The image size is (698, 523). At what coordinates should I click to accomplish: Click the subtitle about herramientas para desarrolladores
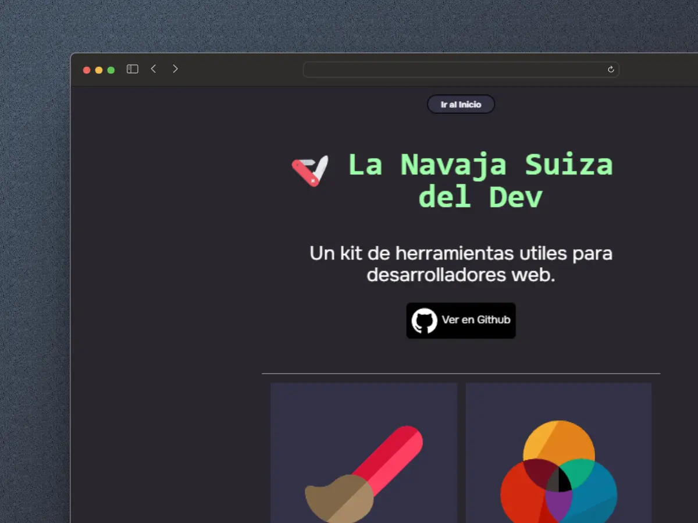click(461, 264)
